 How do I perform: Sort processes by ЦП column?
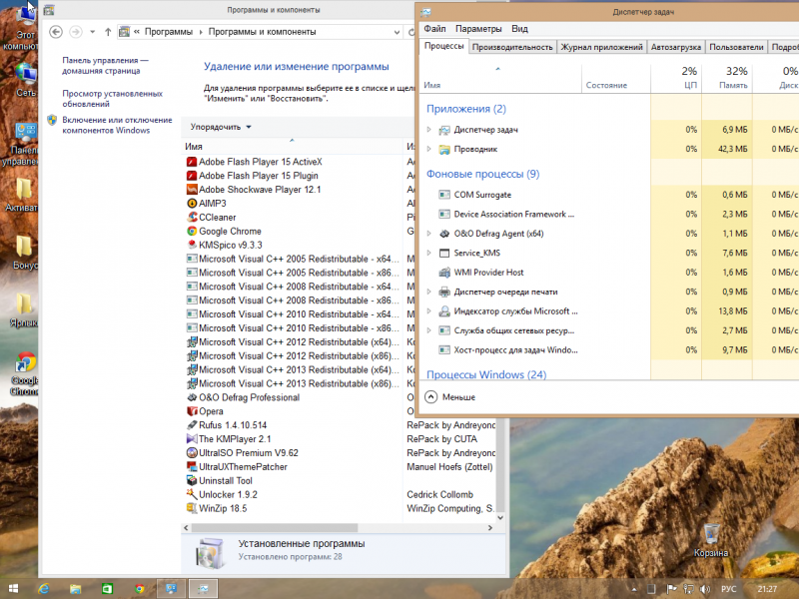click(676, 78)
